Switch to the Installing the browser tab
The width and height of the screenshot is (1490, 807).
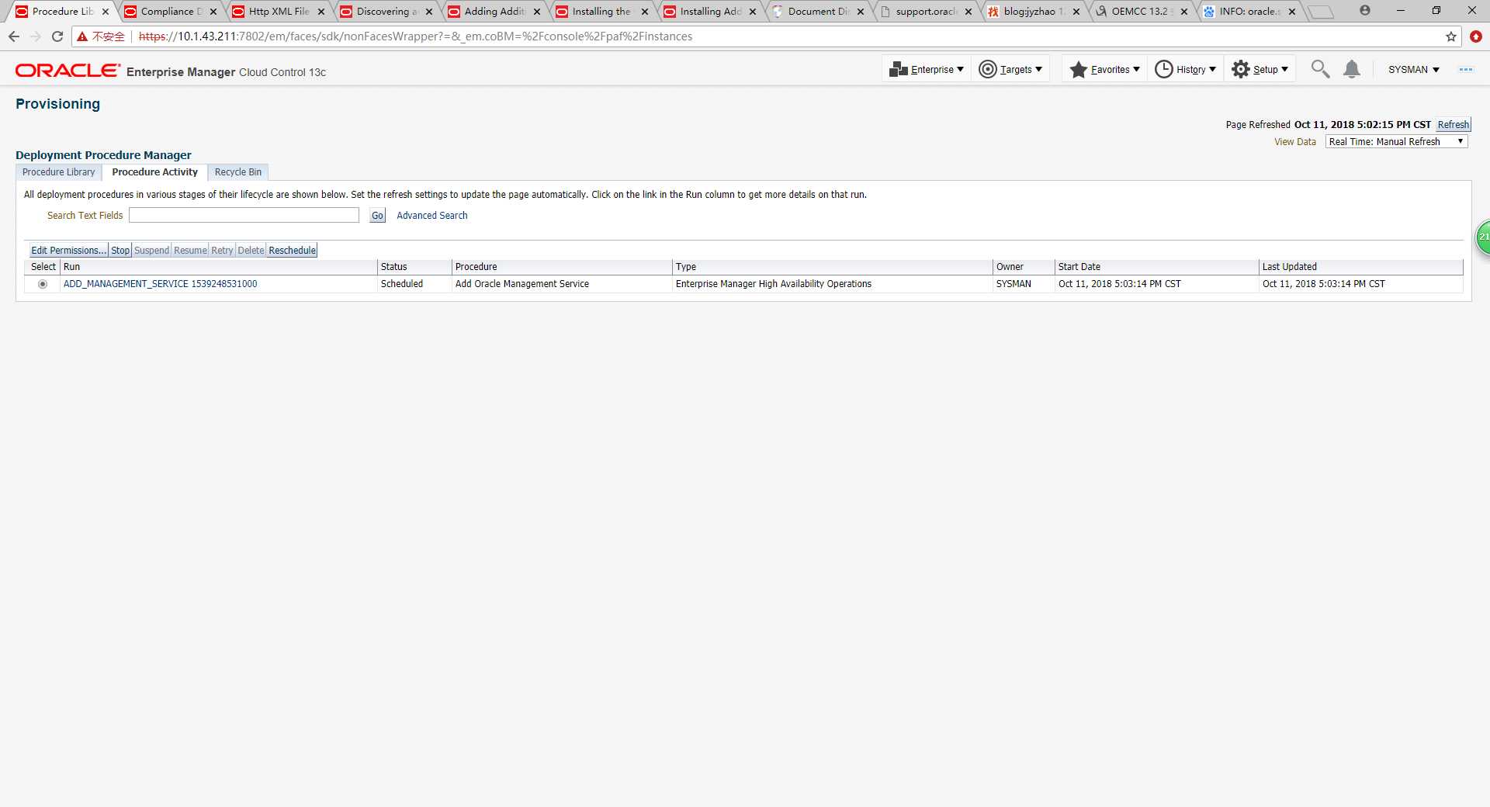(601, 12)
